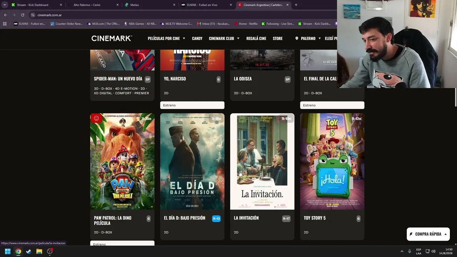
Task: Open the volume control in system tray
Action: pos(433,251)
